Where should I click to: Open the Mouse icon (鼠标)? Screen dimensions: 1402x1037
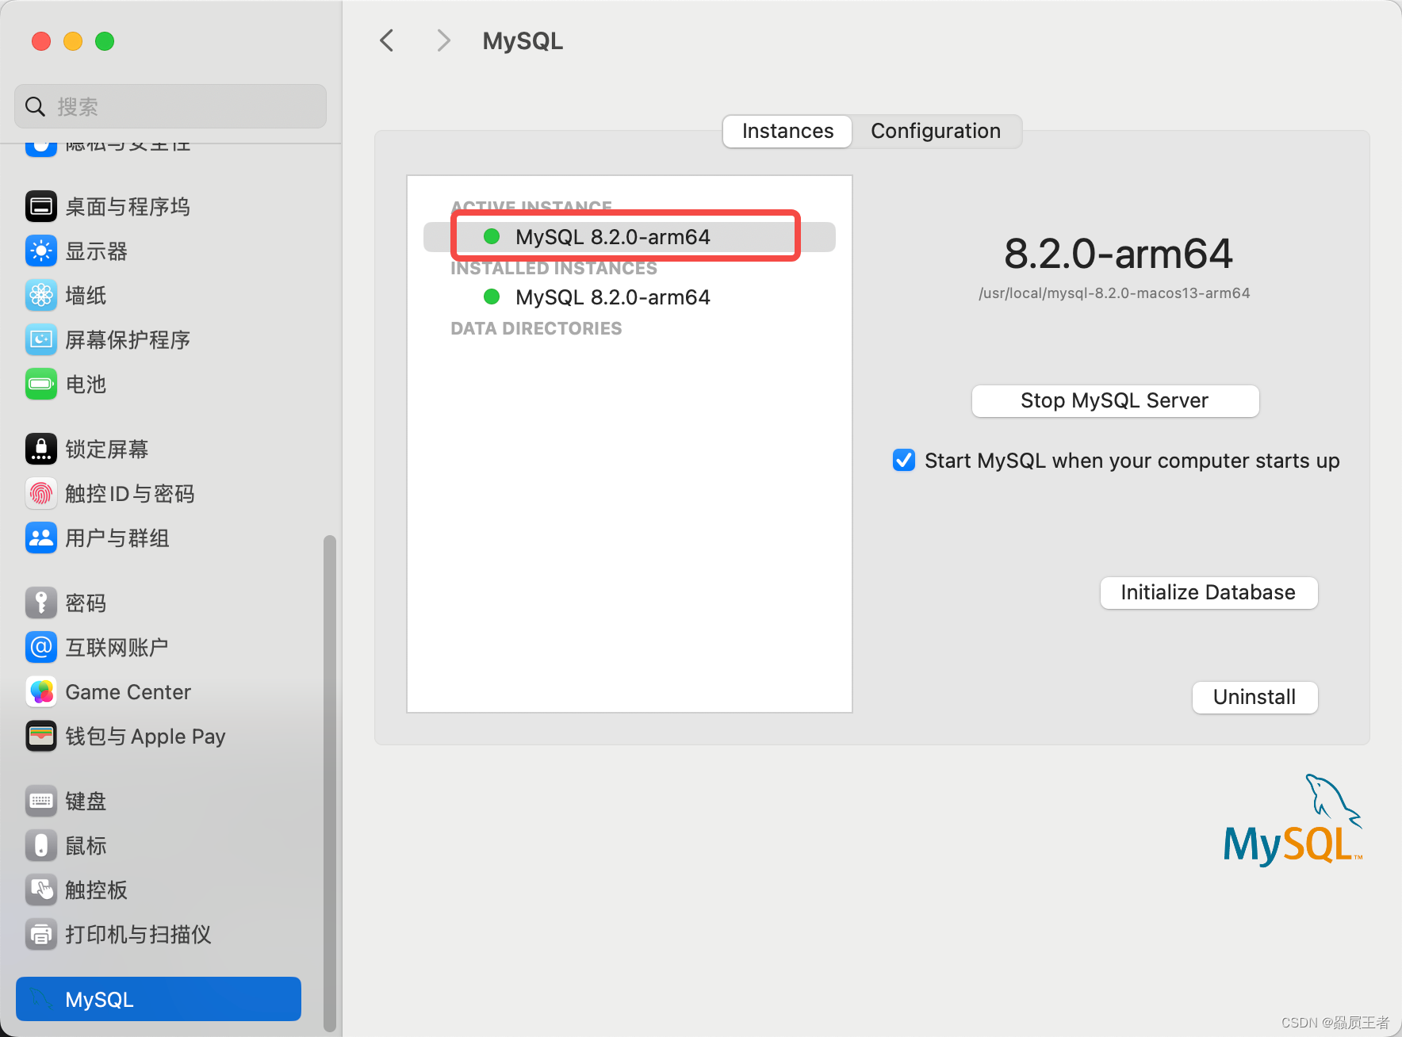click(x=41, y=846)
